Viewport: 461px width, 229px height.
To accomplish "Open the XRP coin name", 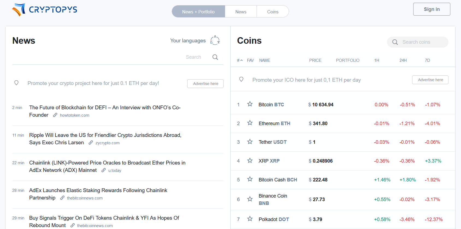I will (x=269, y=161).
